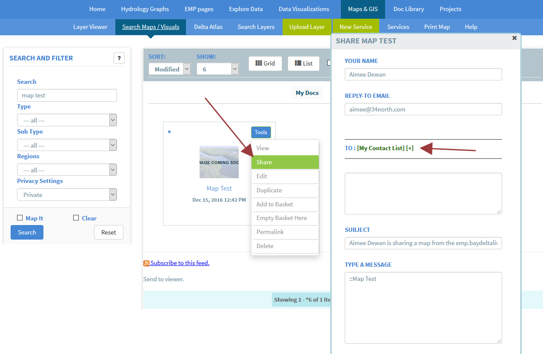Open the Upload Layer tab

[x=307, y=27]
